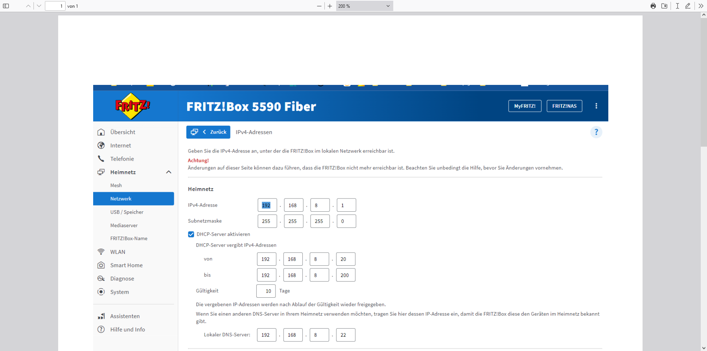Open the three-dot menu in header
The image size is (707, 351).
596,106
